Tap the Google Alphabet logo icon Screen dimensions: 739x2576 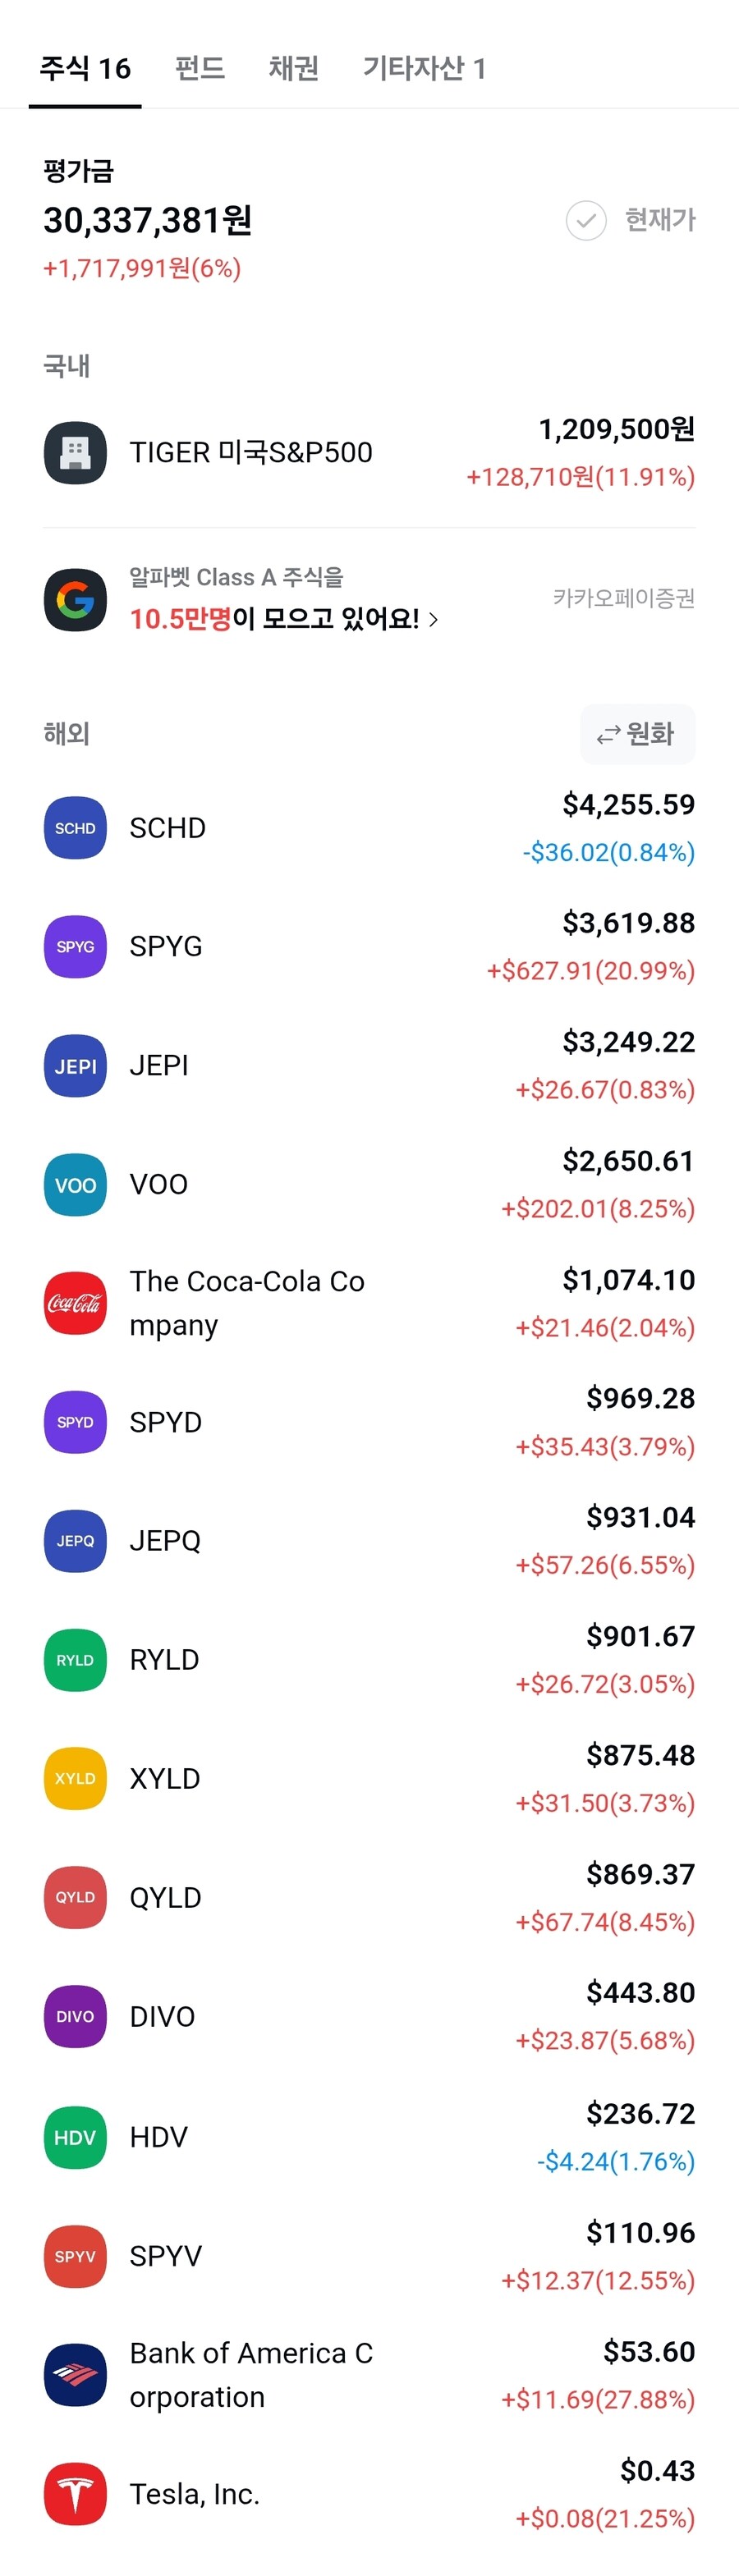tap(75, 599)
